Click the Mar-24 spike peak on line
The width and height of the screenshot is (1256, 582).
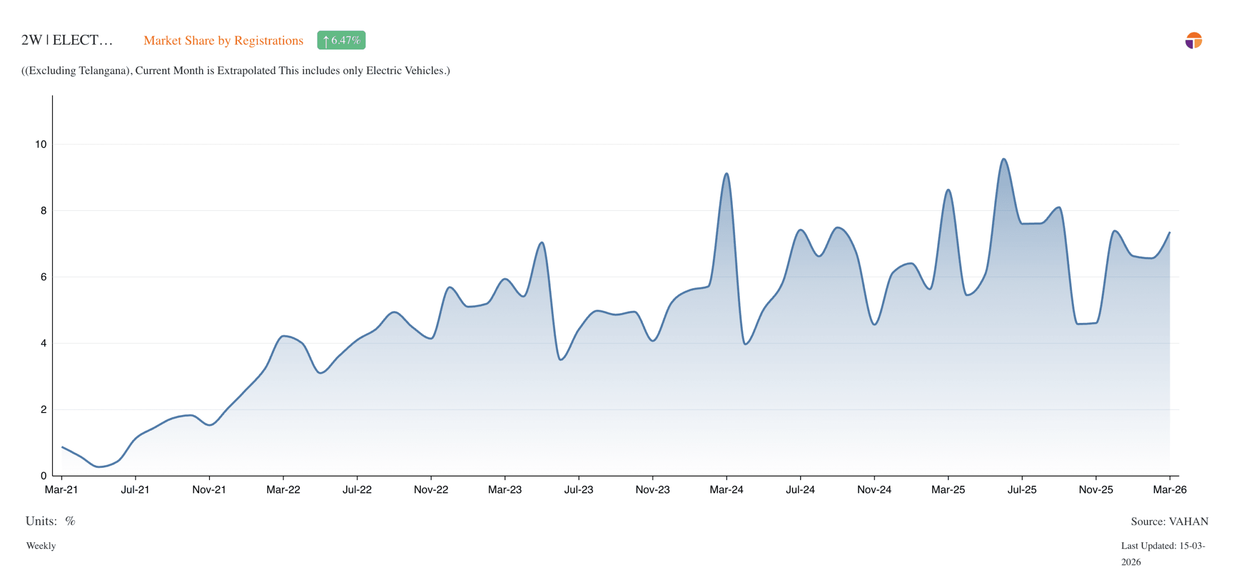point(726,173)
